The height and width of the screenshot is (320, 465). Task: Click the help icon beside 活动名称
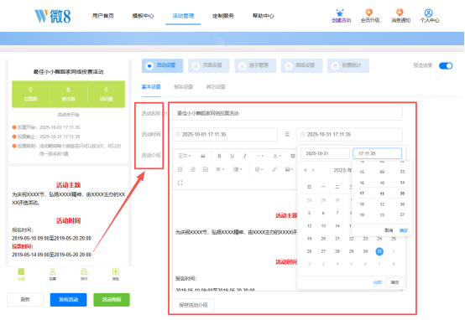click(x=165, y=113)
